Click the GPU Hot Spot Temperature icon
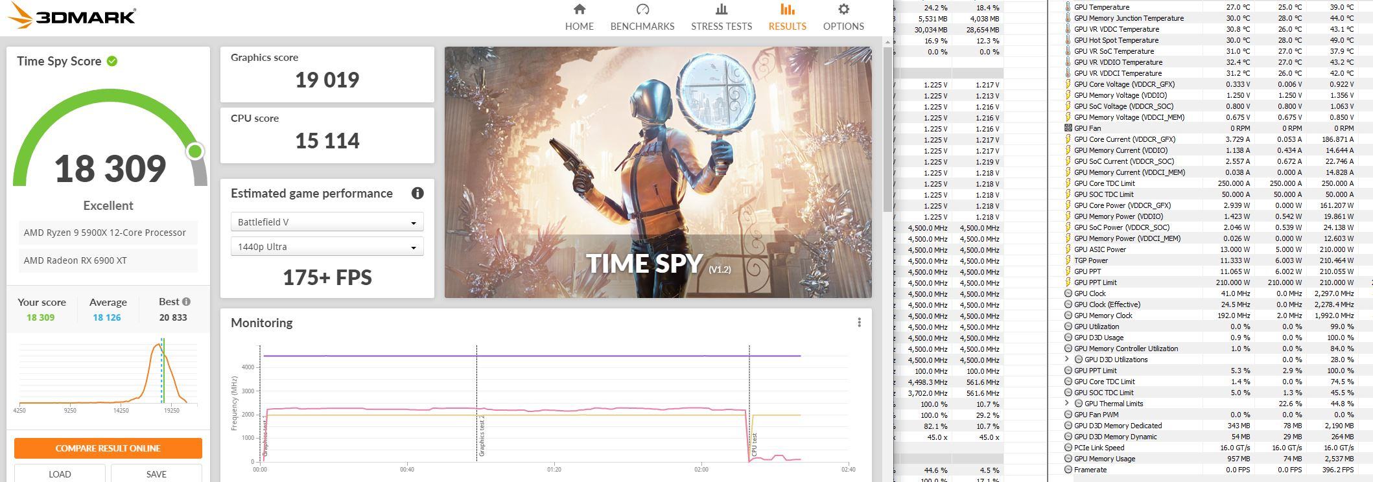Image resolution: width=1373 pixels, height=482 pixels. (x=1068, y=40)
